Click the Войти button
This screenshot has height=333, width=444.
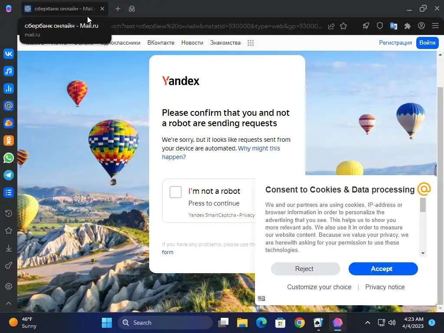pyautogui.click(x=427, y=43)
